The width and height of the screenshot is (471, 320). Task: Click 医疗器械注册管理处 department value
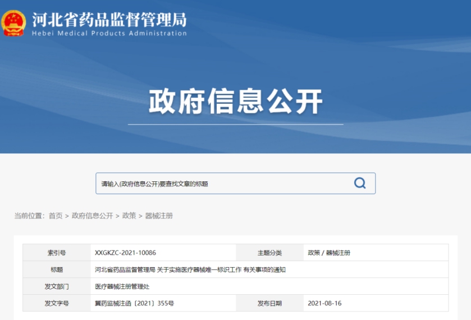click(122, 286)
